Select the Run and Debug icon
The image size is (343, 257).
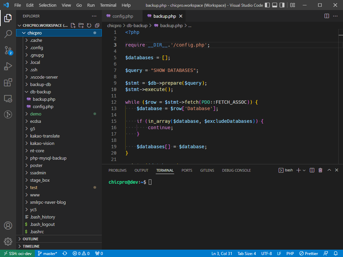click(8, 66)
